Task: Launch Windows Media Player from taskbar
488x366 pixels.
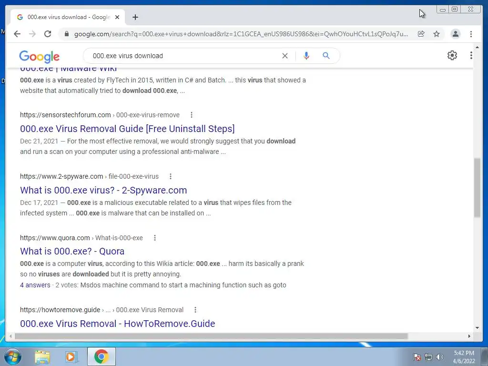Action: click(71, 357)
